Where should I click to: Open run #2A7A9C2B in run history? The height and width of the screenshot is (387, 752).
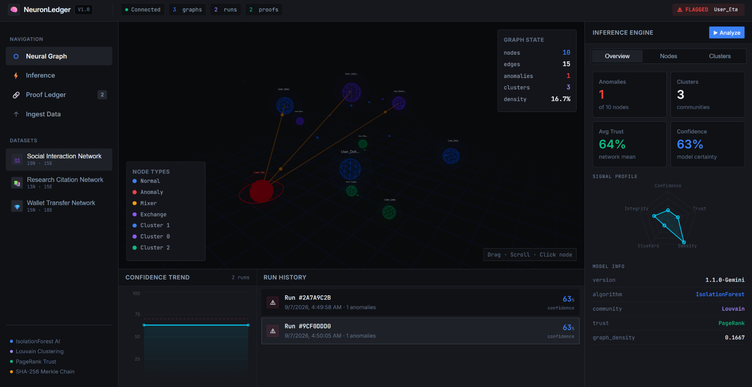click(421, 302)
